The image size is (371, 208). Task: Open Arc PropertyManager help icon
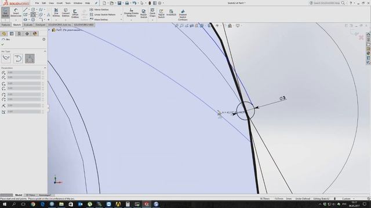pyautogui.click(x=44, y=39)
